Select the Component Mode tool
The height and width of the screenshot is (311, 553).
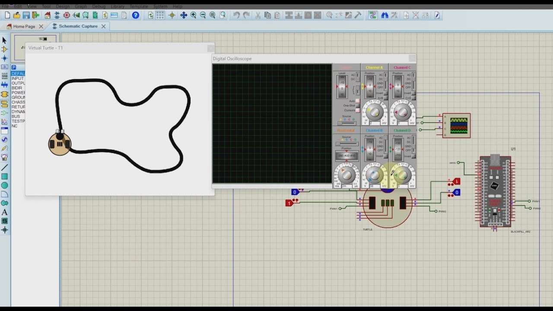4,49
